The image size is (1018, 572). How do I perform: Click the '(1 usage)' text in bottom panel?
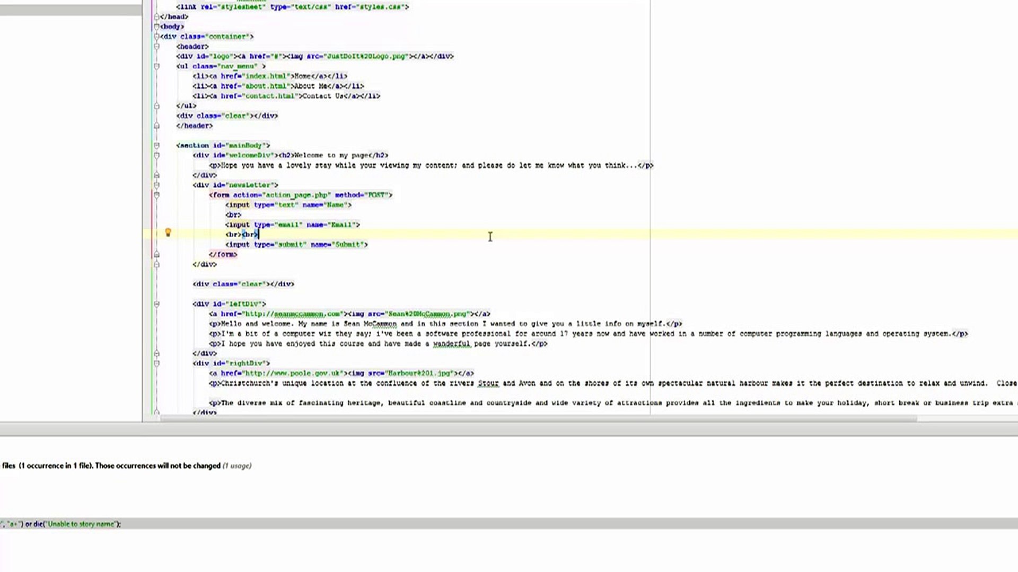click(237, 466)
